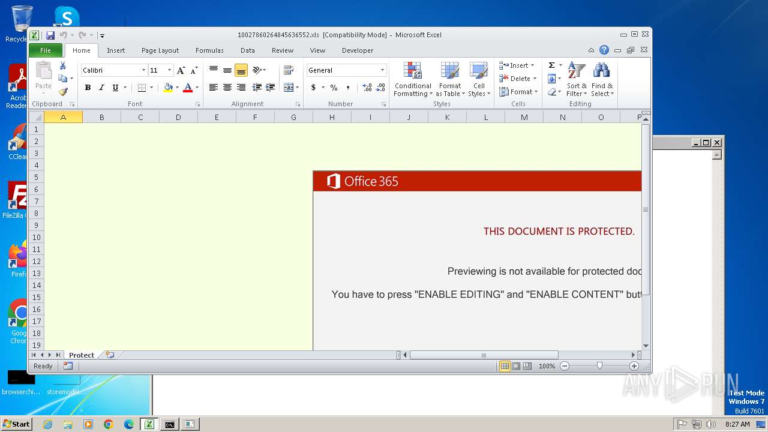Viewport: 768px width, 432px height.
Task: Click the Cut scissors icon
Action: (x=62, y=65)
